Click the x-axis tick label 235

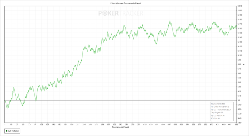coord(84,124)
